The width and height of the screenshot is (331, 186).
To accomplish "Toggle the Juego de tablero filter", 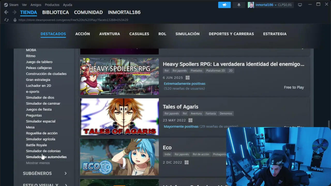I will click(x=39, y=62).
